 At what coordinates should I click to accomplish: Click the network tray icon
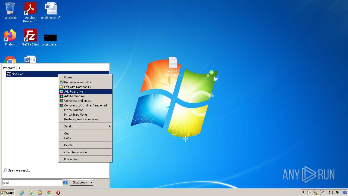coord(316,192)
